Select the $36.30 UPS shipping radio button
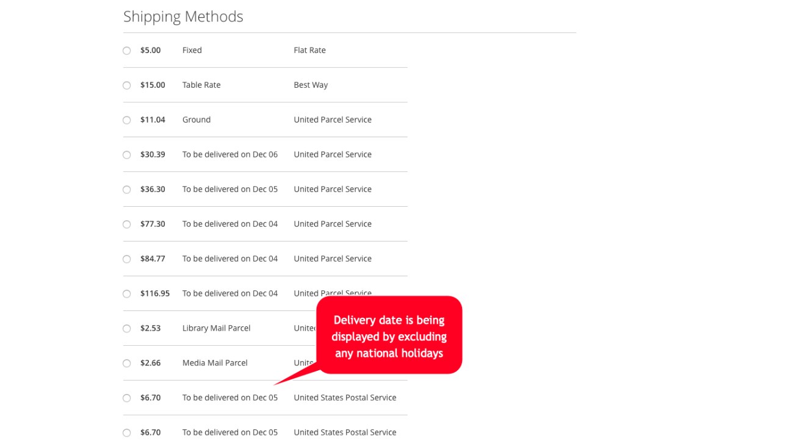 pyautogui.click(x=127, y=190)
